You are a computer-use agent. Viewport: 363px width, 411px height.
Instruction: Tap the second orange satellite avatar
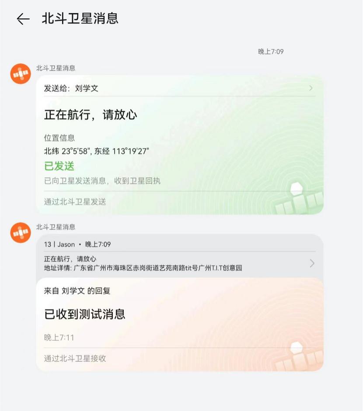click(x=21, y=232)
